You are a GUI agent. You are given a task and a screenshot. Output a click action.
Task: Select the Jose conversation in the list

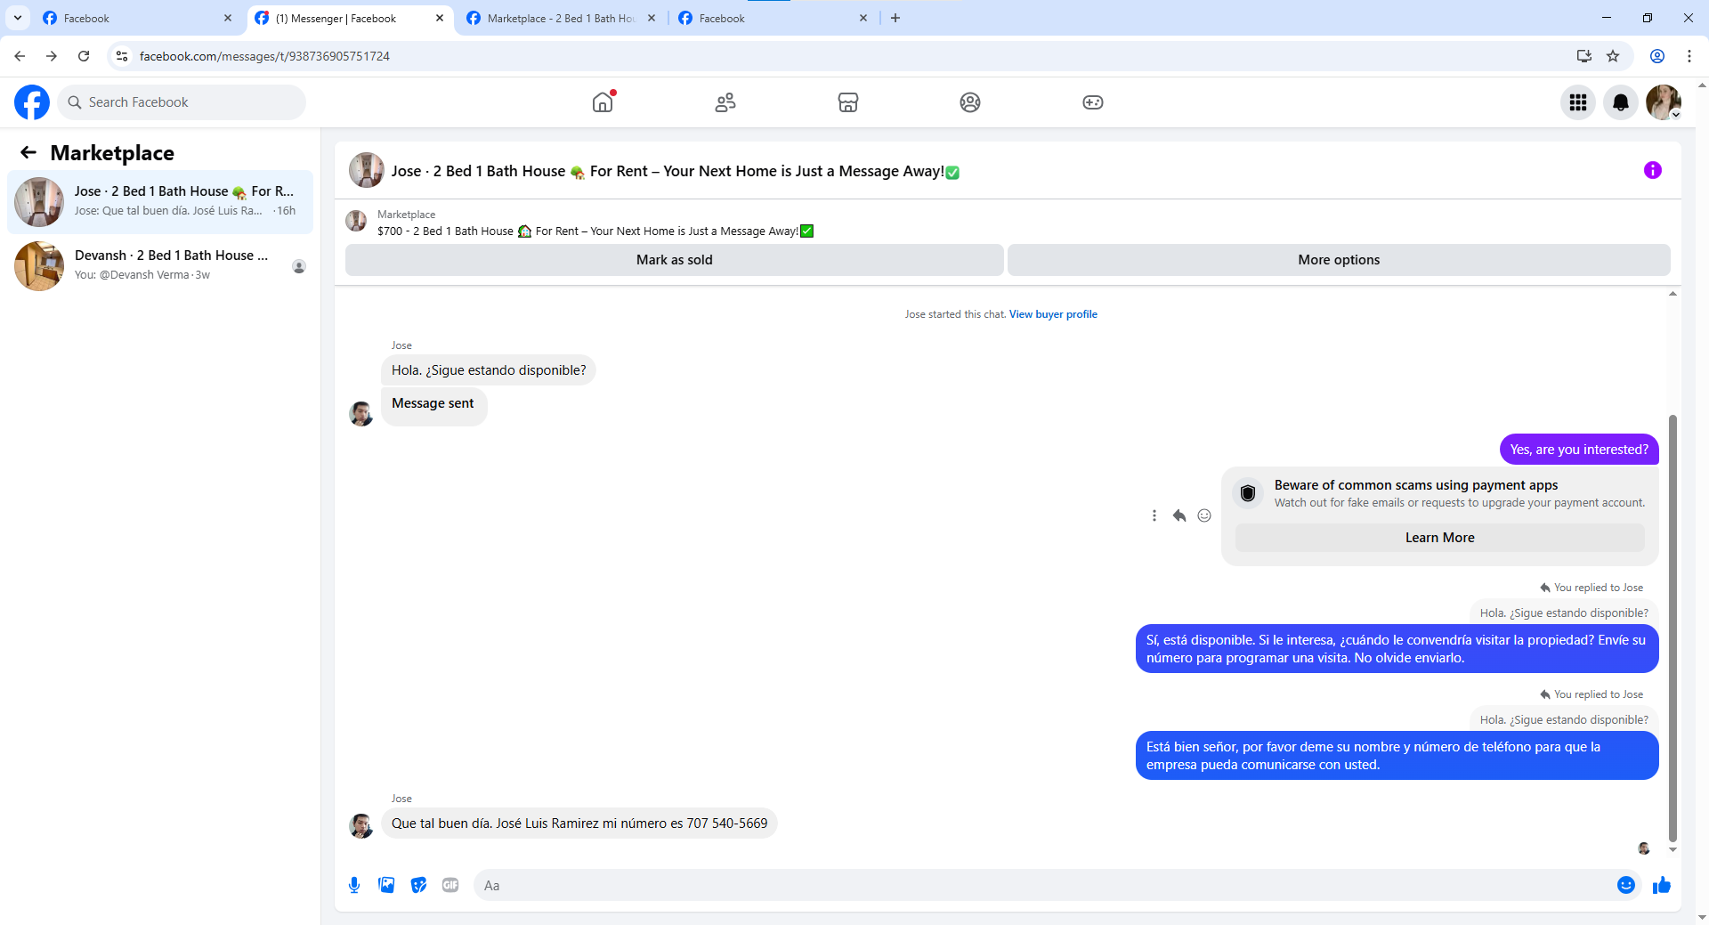(x=160, y=202)
